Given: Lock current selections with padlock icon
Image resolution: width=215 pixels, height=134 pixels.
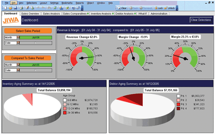Looking at the screenshot, I should [x=159, y=8].
